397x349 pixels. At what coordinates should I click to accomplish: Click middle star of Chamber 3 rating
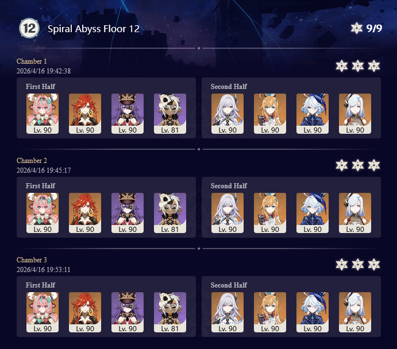[358, 265]
